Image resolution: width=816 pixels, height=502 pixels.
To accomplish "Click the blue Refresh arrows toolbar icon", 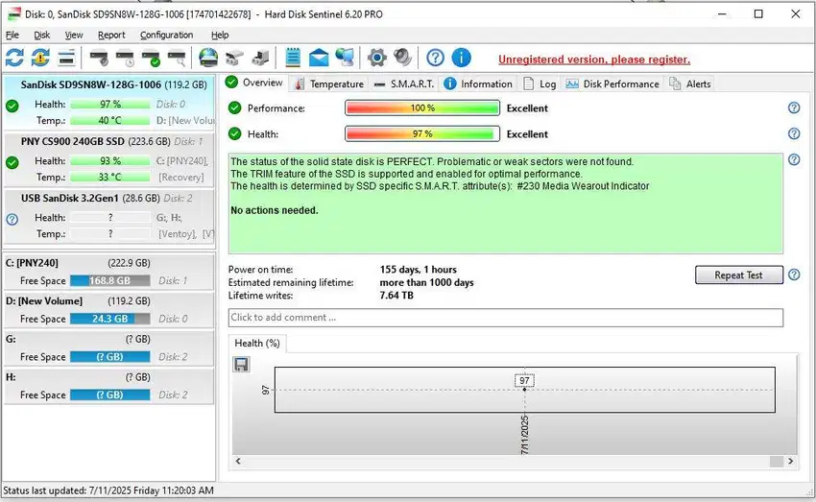I will [x=14, y=58].
